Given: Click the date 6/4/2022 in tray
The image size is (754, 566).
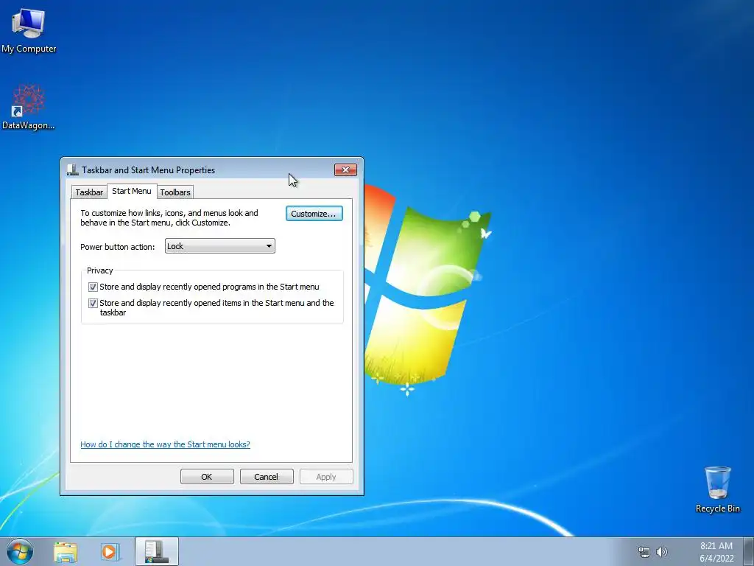Looking at the screenshot, I should click(x=716, y=559).
